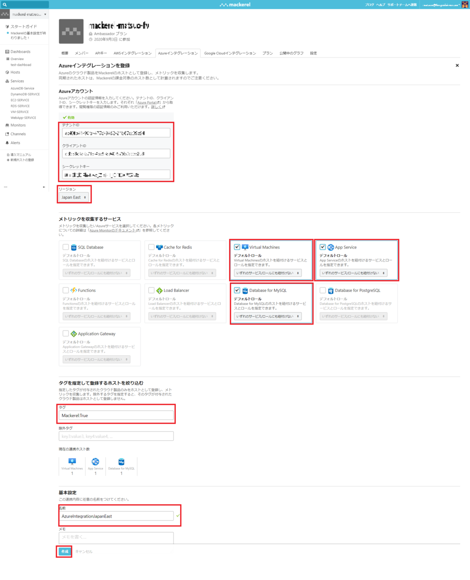This screenshot has width=470, height=580.
Task: Select the Azureインテグレーション tab
Action: (x=178, y=53)
